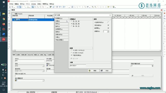Image resolution: width=166 pixels, height=93 pixels.
Task: Switch to the 计算 tab in User Preferences
Action: tap(61, 37)
